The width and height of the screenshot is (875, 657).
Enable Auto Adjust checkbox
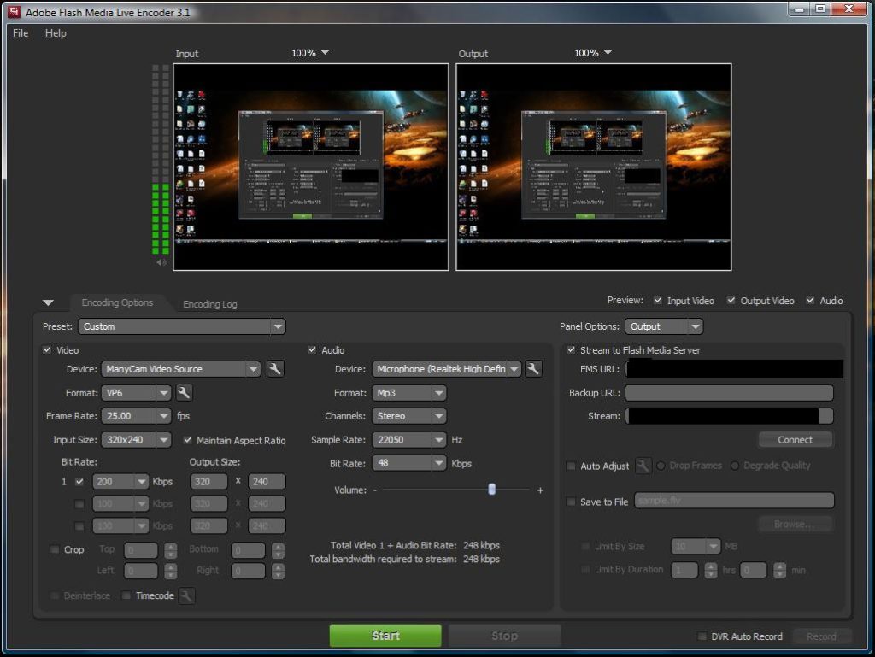571,466
